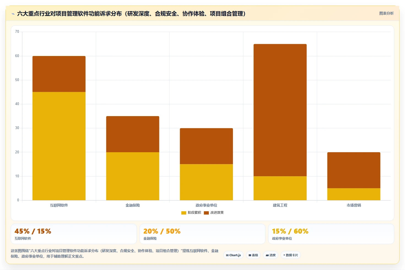Image resolution: width=405 pixels, height=270 pixels.
Task: Click the 市场营销 x-axis label
Action: coord(354,205)
